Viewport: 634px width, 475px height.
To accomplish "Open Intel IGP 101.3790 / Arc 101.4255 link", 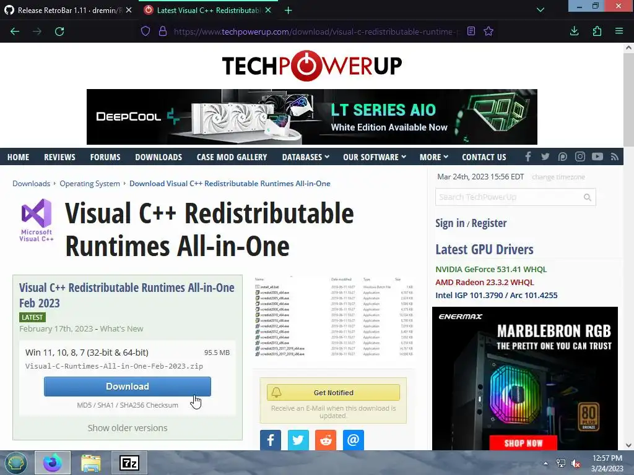I will click(x=496, y=295).
